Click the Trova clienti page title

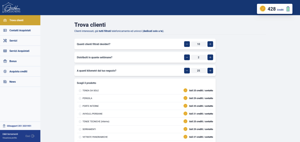pyautogui.click(x=90, y=25)
